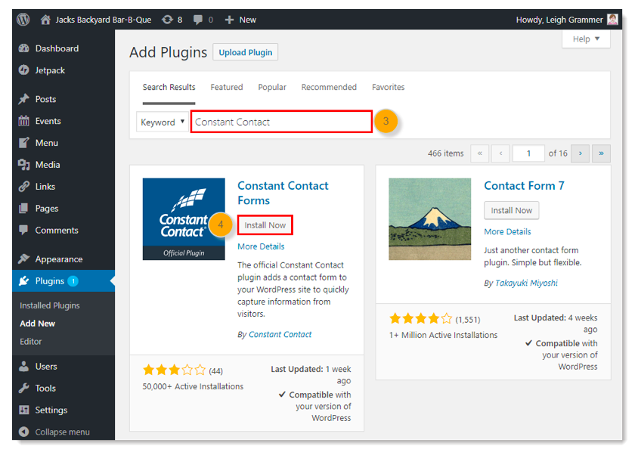The image size is (638, 449).
Task: Install the Constant Contact Forms plugin
Action: pos(265,225)
